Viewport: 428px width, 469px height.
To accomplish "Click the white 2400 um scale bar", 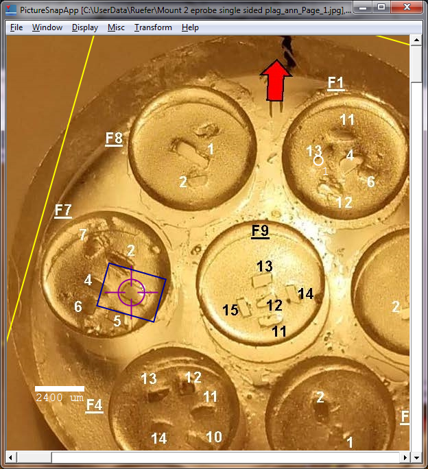I will click(x=59, y=389).
